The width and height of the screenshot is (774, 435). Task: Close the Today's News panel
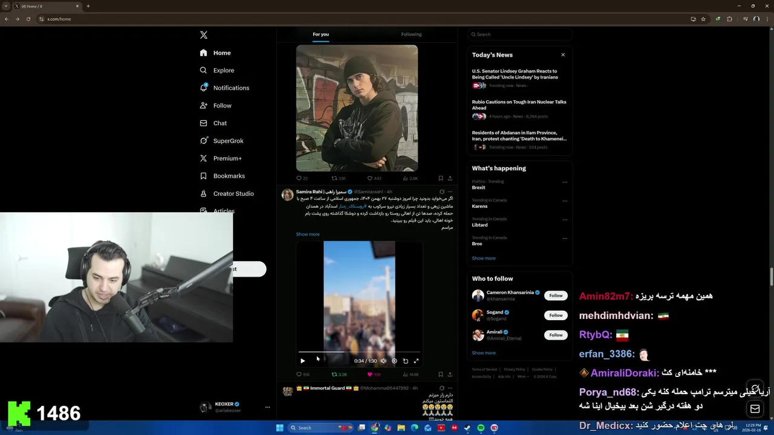(563, 54)
